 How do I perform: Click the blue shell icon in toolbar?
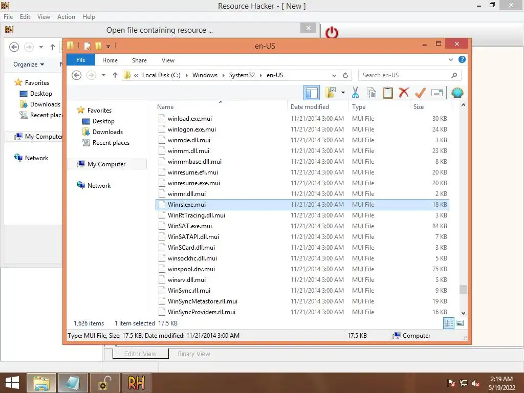point(457,93)
